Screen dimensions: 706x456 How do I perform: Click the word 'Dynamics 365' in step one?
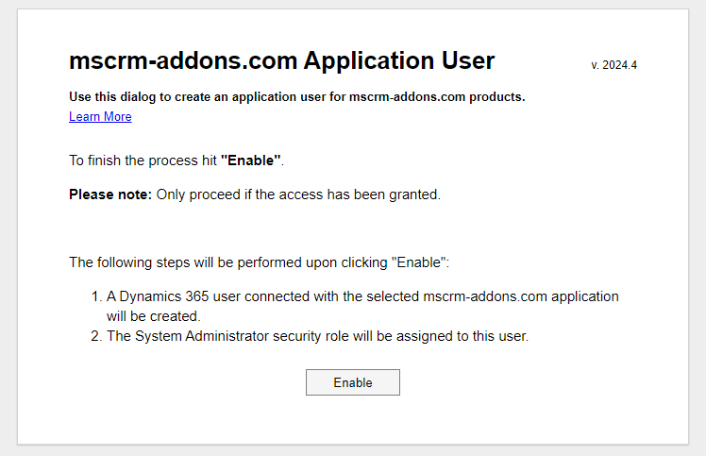point(164,296)
